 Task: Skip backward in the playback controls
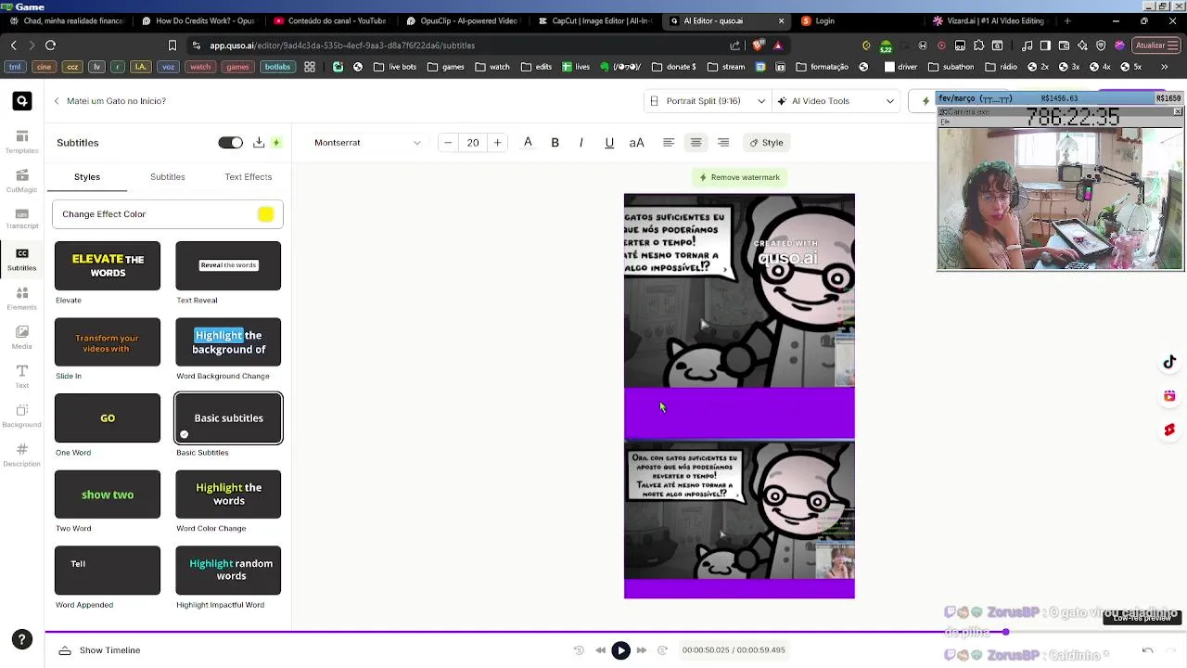point(600,650)
